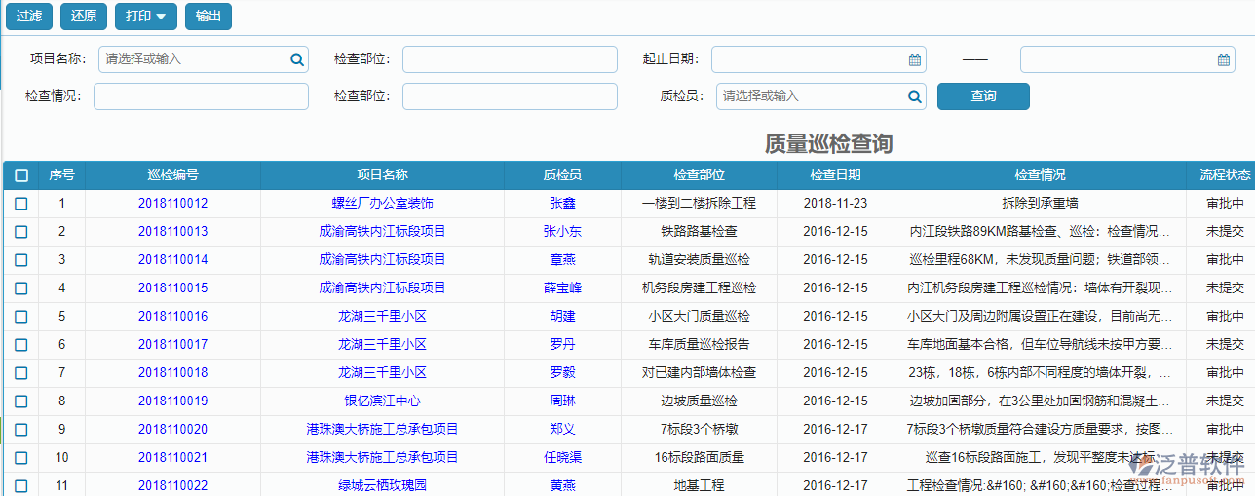The image size is (1255, 496).
Task: Select cell 拆除到承重墙
Action: (x=1040, y=204)
